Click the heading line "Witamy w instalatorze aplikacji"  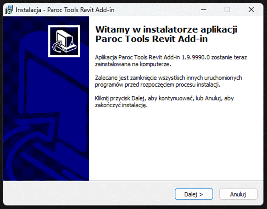(166, 29)
